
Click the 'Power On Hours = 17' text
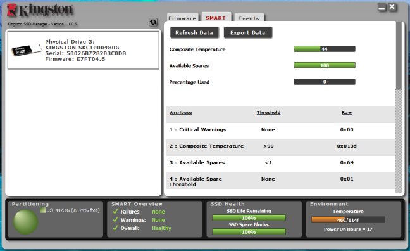tap(348, 229)
